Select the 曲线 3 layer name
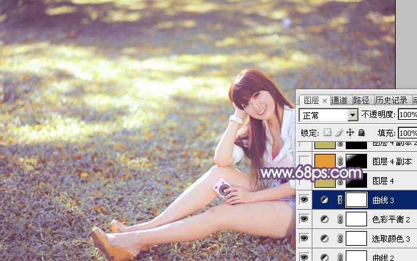Viewport: 417px width, 261px height. coord(383,200)
